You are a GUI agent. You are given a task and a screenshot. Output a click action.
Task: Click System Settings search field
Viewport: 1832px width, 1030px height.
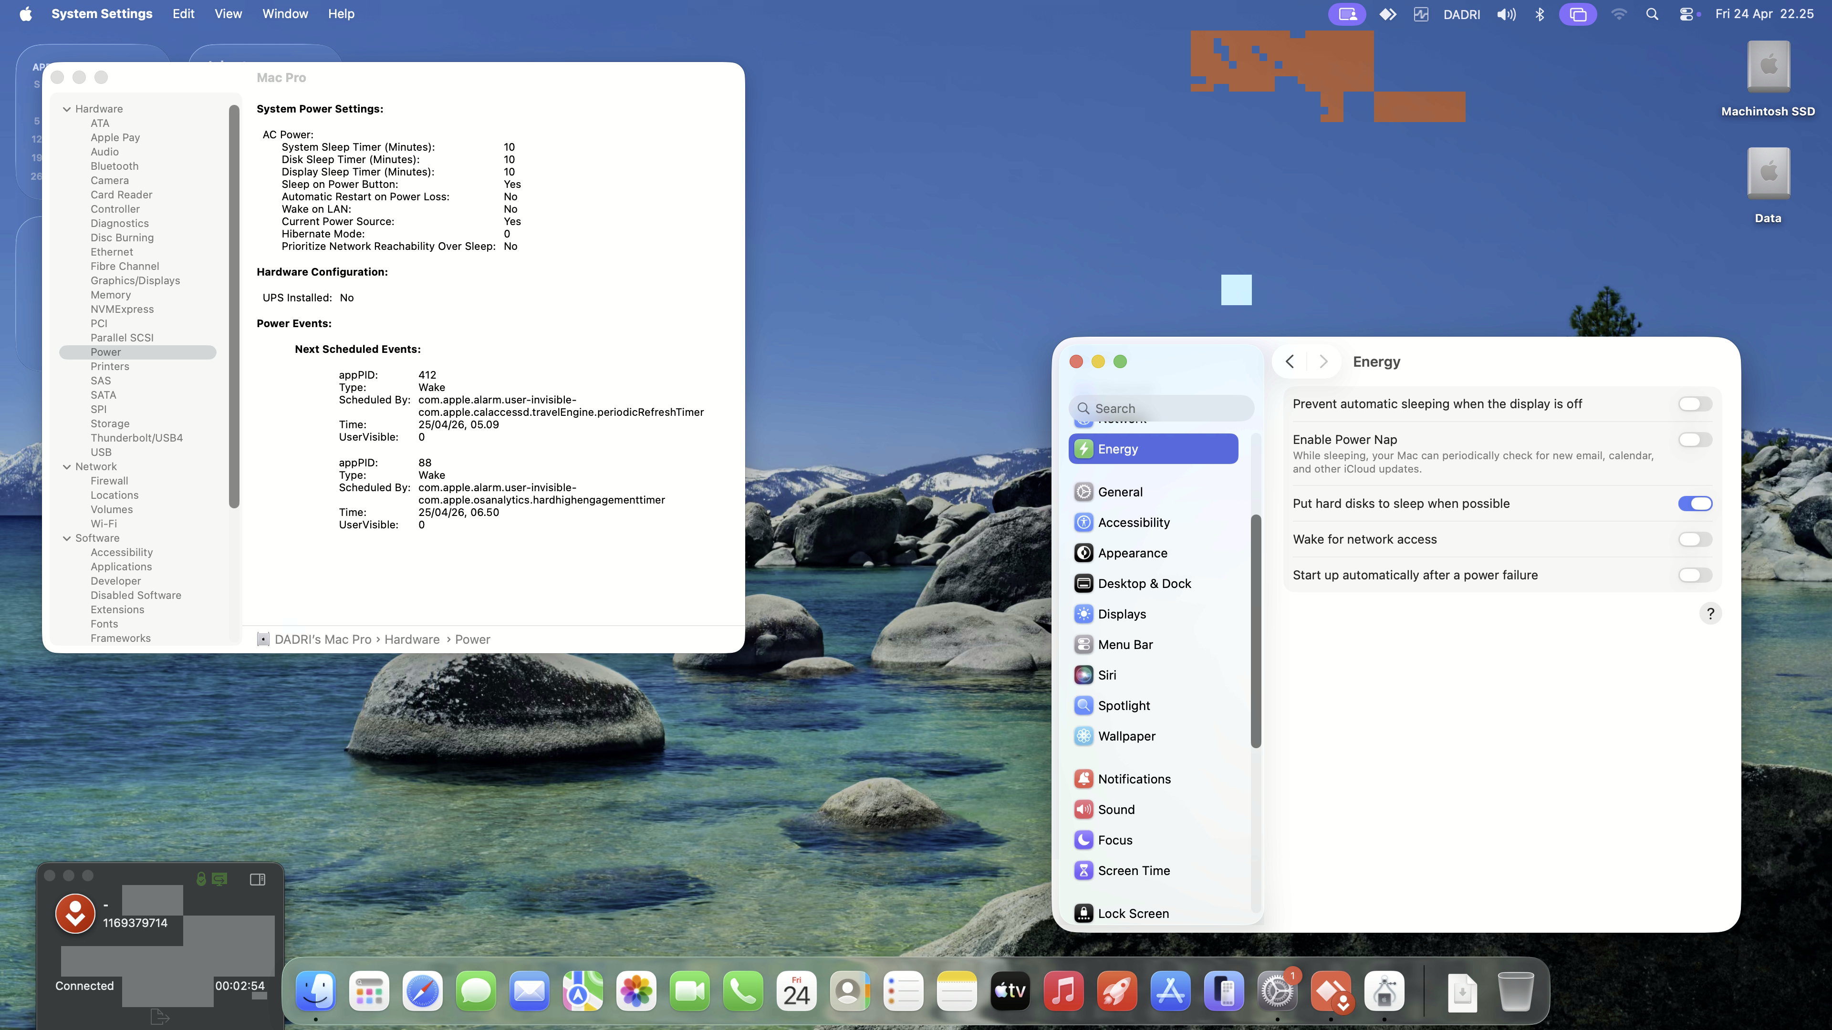point(1161,408)
